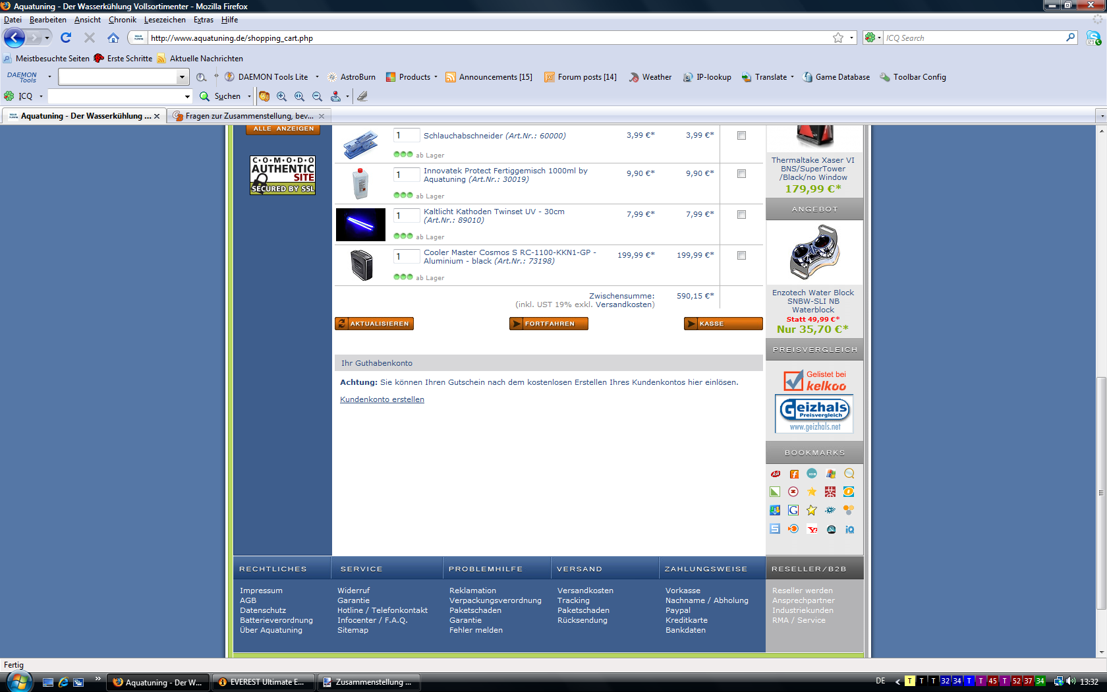This screenshot has width=1107, height=692.
Task: Open AstroBurn from DAEMON toolbar
Action: tap(351, 77)
